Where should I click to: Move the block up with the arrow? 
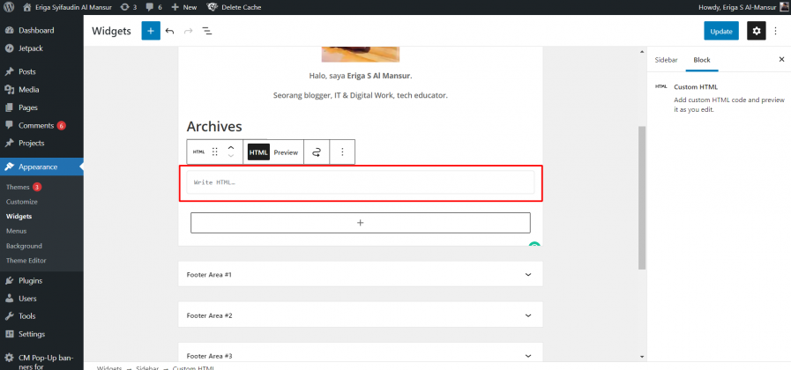[231, 147]
